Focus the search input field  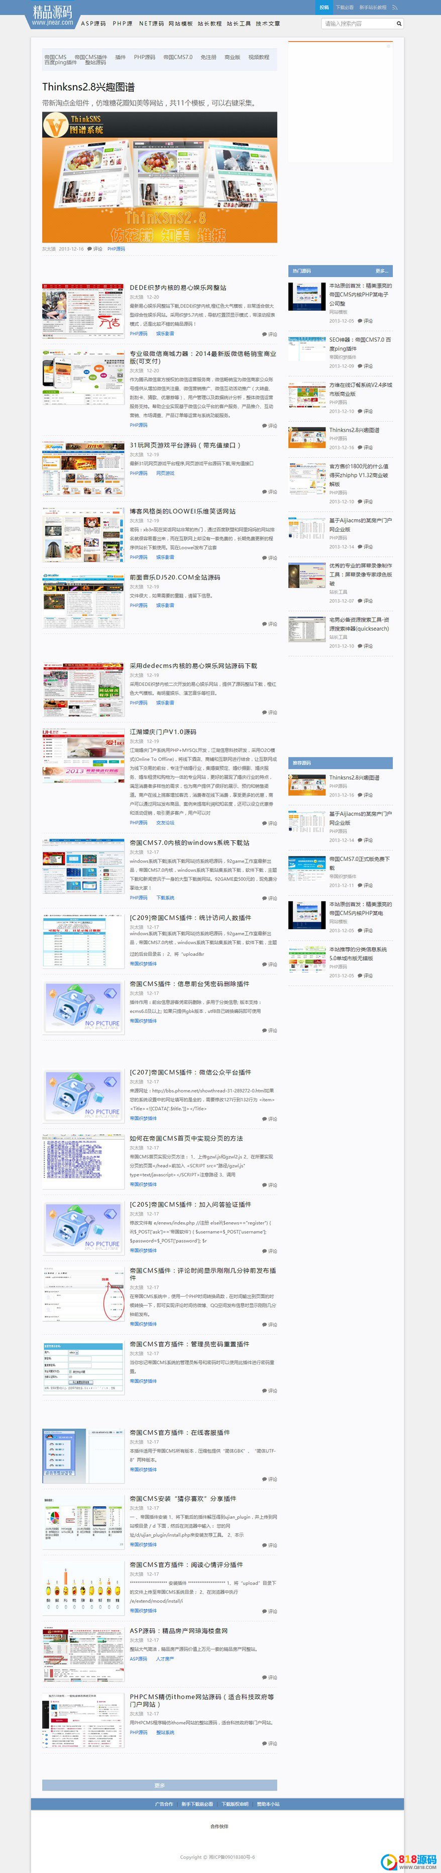[358, 23]
